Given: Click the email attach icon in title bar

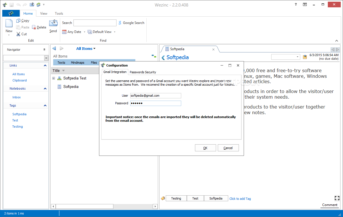Looking at the screenshot, I should coord(32,5).
